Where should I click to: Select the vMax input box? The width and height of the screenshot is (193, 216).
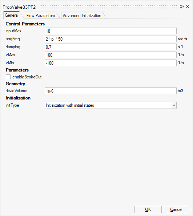110,55
